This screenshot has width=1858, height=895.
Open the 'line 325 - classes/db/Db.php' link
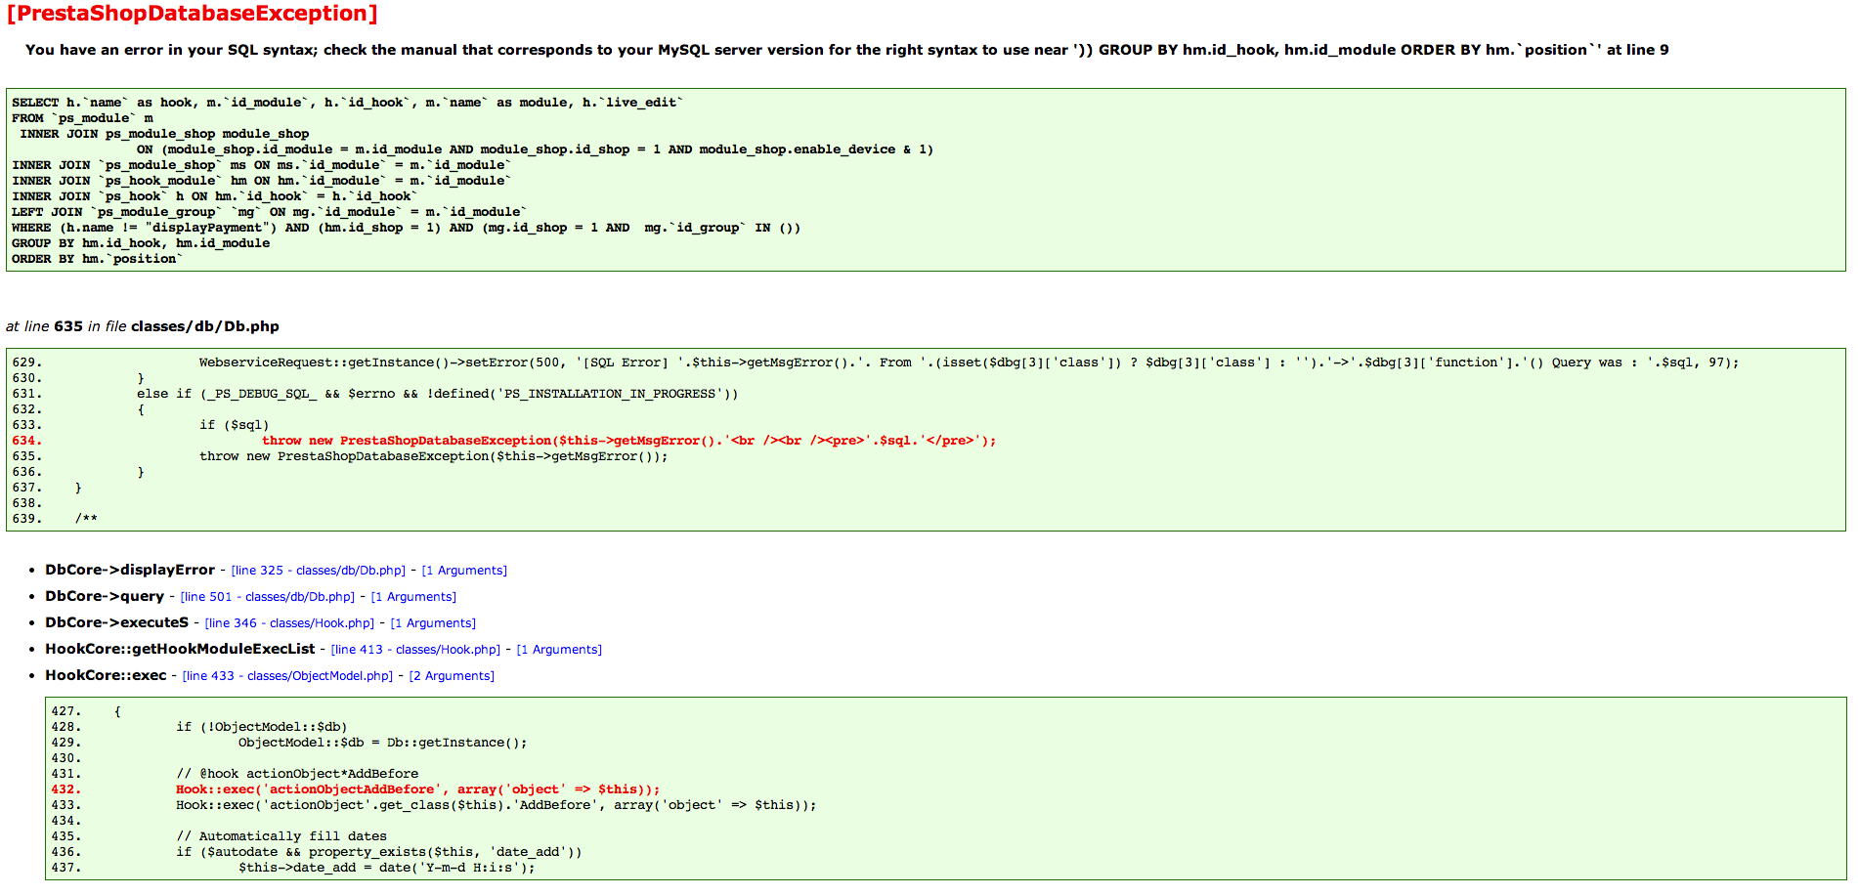pyautogui.click(x=319, y=571)
